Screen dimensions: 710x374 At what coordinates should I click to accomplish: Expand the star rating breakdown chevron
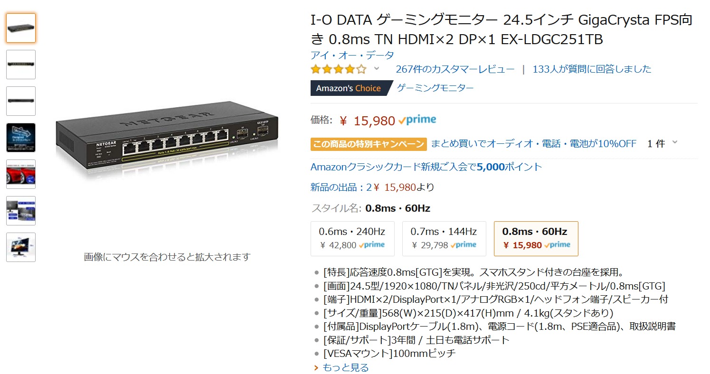tap(377, 69)
